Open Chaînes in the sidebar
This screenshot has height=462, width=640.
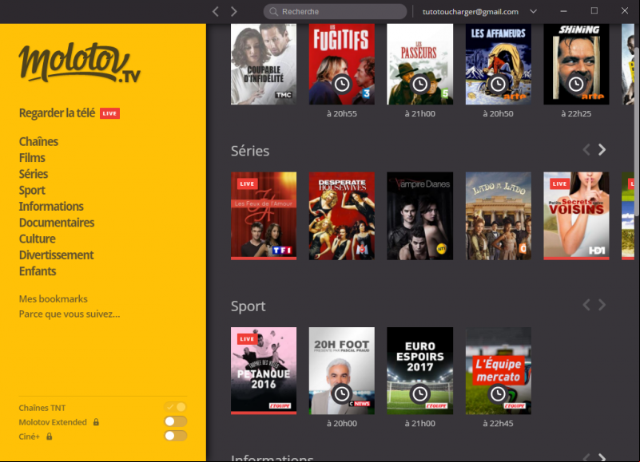(38, 141)
